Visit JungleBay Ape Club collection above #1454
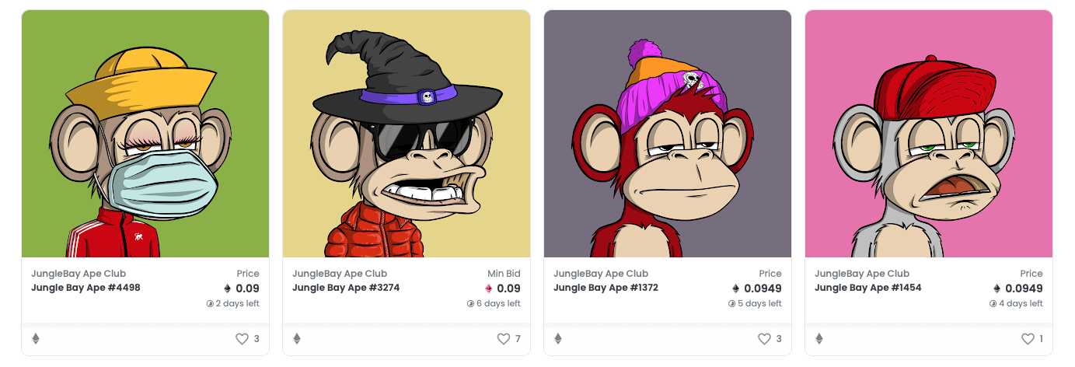The height and width of the screenshot is (367, 1075). (862, 274)
